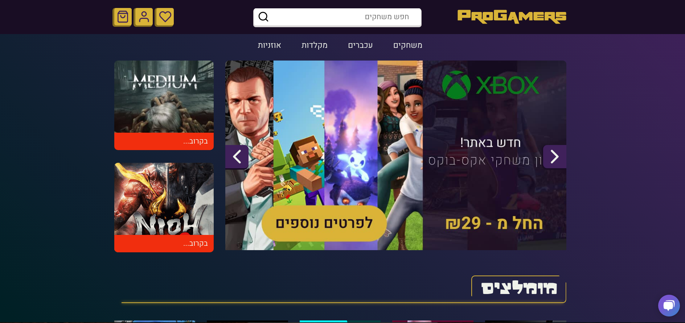Open the wishlist heart icon
The image size is (685, 323).
click(164, 17)
